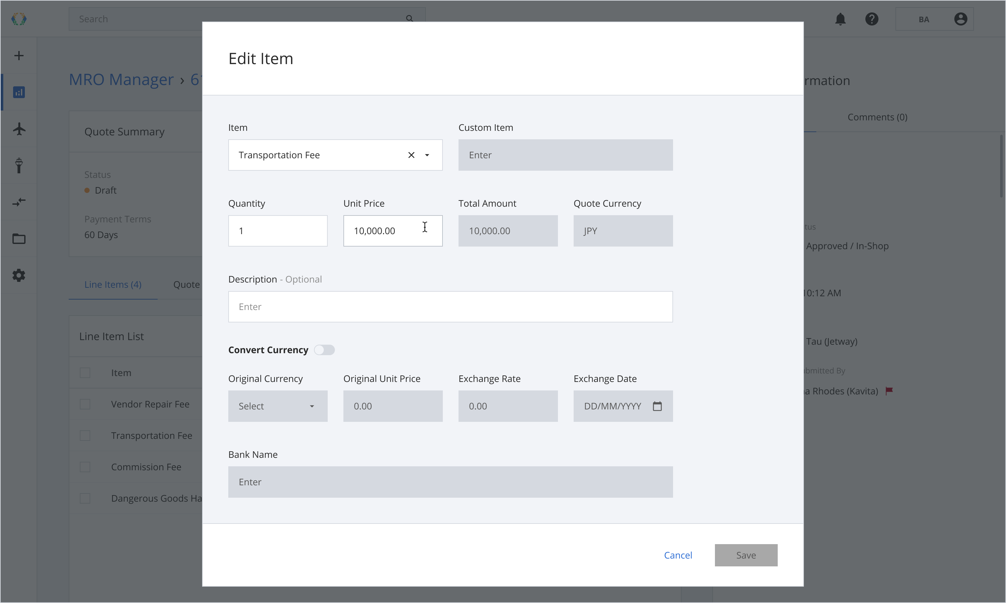Viewport: 1006px width, 603px height.
Task: Open the Original Currency Select dropdown
Action: [278, 406]
